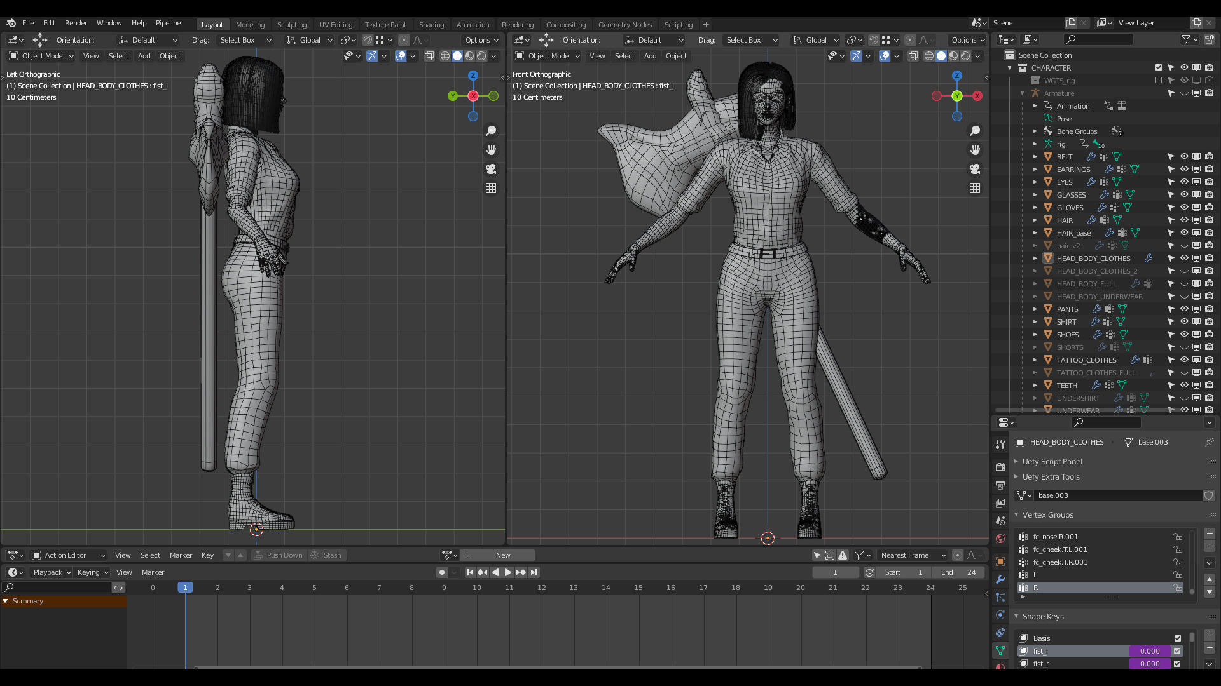Jump to last frame in timeline
Screen dimensions: 1221x686
point(534,572)
